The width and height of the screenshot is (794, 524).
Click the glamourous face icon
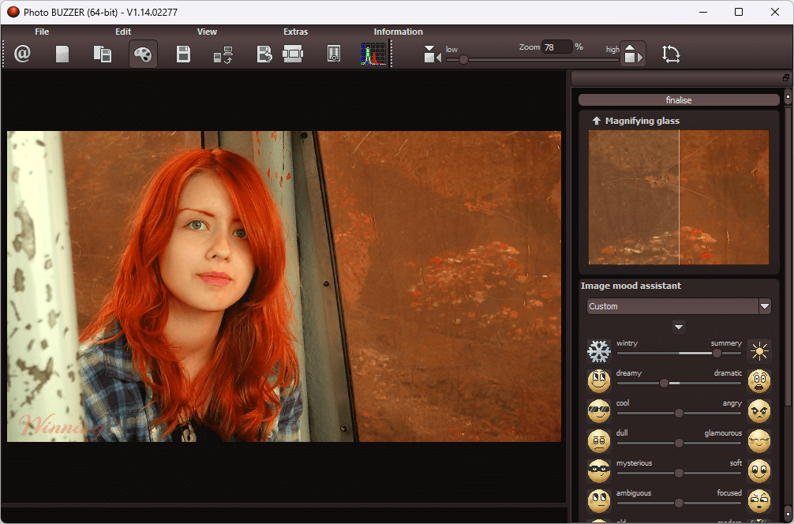(759, 440)
